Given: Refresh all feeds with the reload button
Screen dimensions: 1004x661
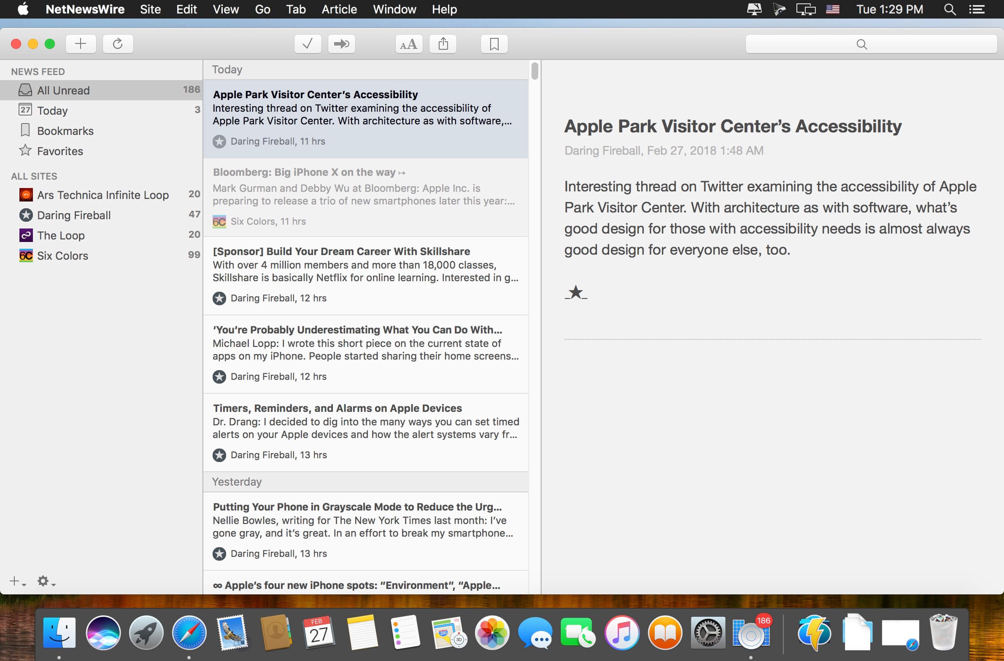Looking at the screenshot, I should [118, 44].
